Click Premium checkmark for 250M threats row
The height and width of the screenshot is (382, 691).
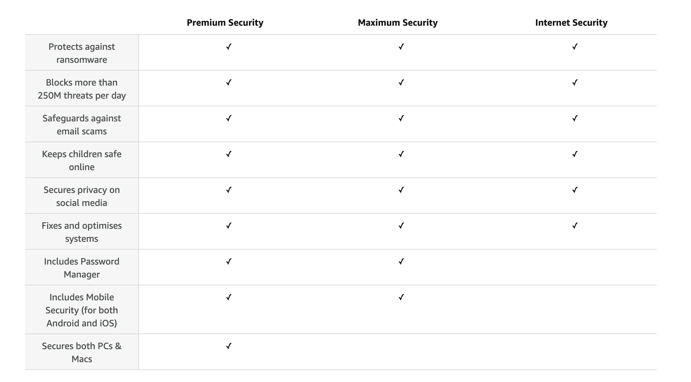pos(229,83)
